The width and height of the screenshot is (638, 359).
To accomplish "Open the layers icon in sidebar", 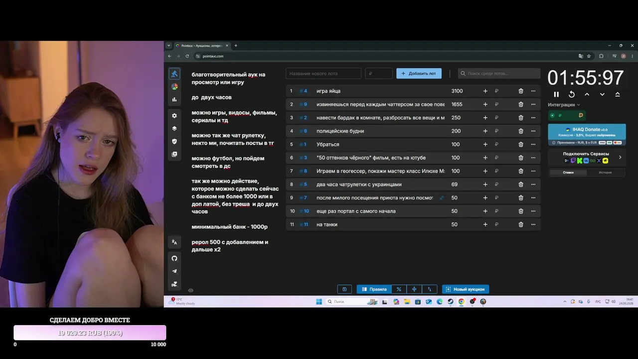I will pos(174,128).
